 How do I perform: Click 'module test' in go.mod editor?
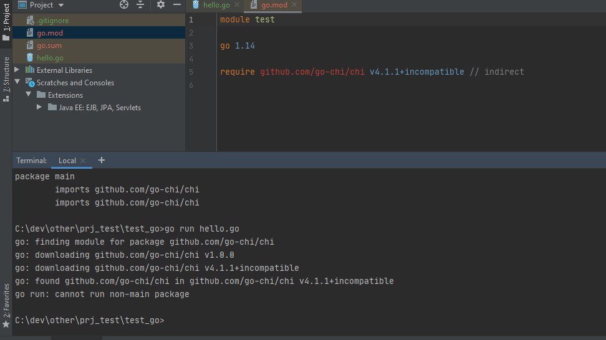[x=248, y=19]
